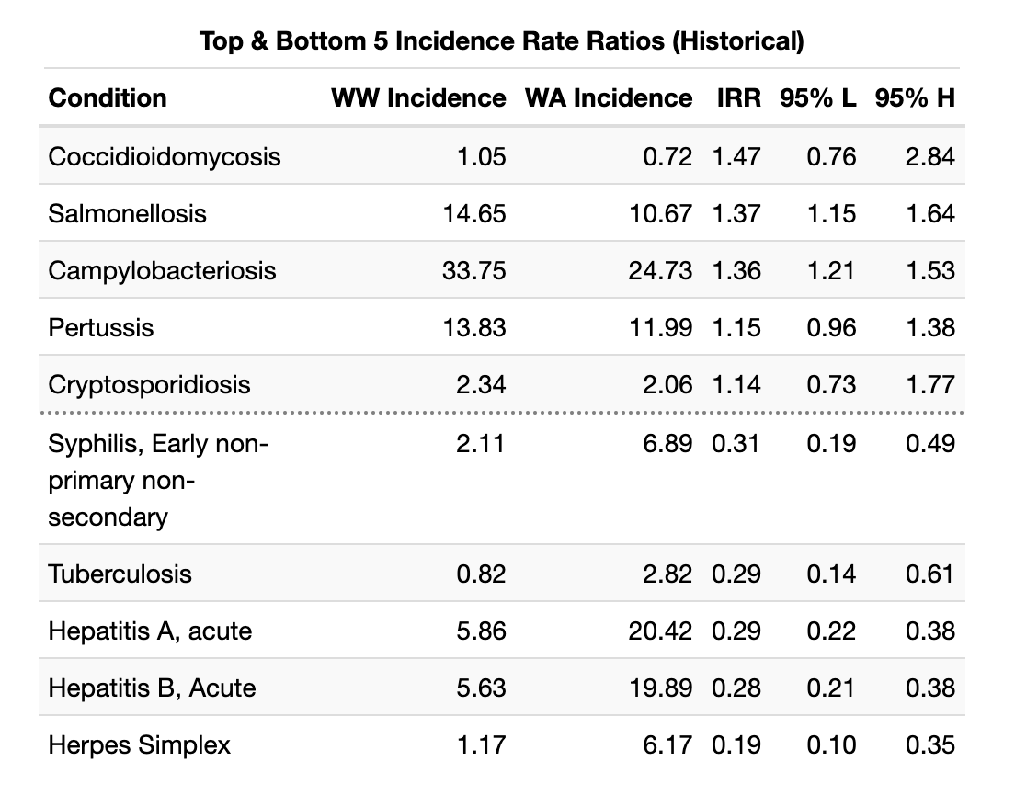Select the Coccidioidomycosis row label
This screenshot has height=807, width=1015.
coord(165,156)
